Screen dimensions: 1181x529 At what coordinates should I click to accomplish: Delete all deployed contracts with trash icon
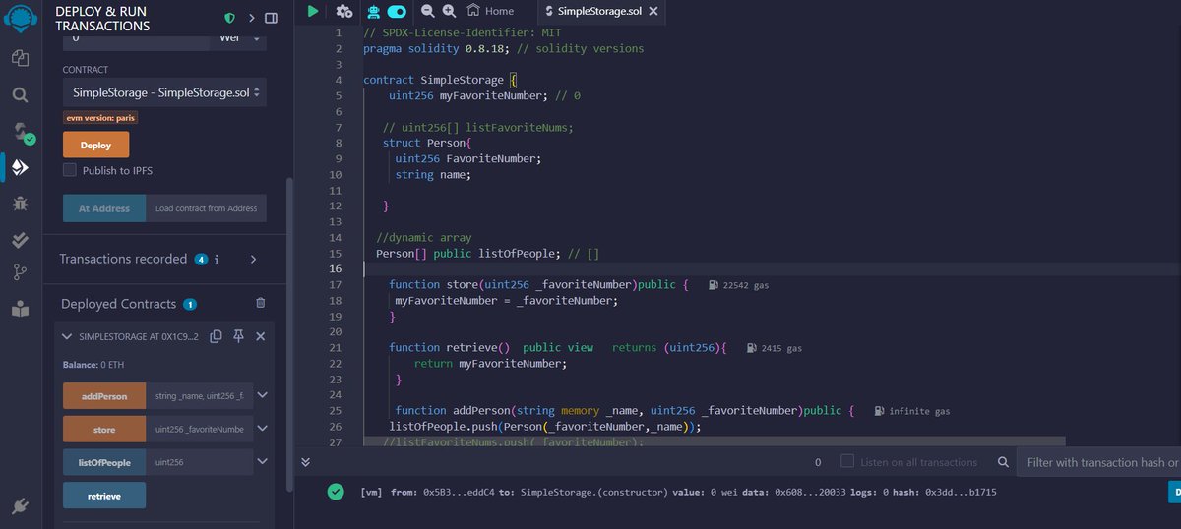[x=260, y=304]
